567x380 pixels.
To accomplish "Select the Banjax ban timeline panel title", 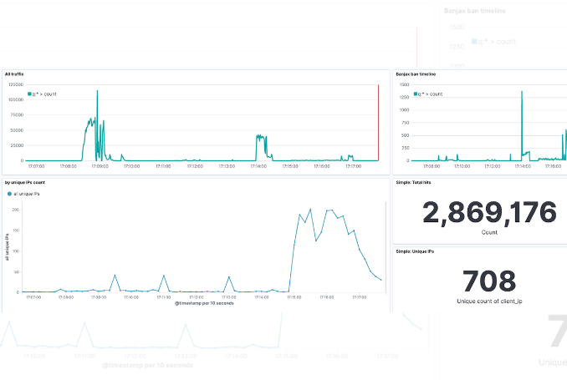I will click(416, 74).
